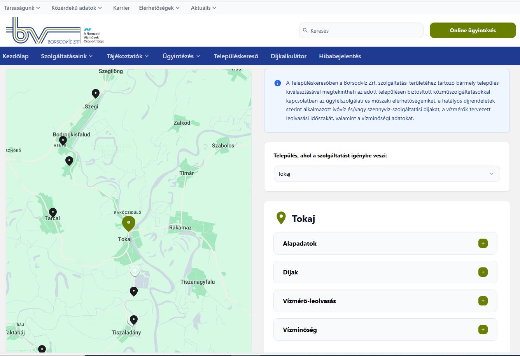This screenshot has width=520, height=356.
Task: Click the Bodrogkisfalud map pin marker
Action: 63,140
